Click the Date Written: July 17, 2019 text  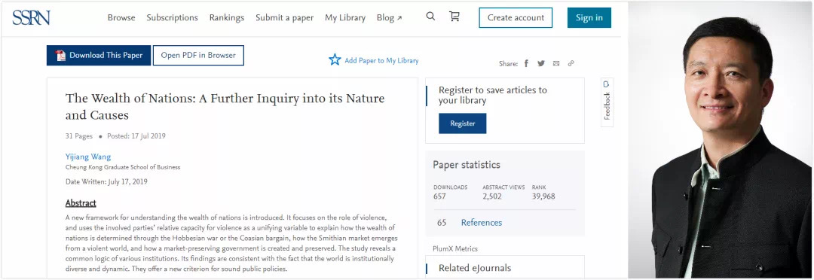click(106, 182)
